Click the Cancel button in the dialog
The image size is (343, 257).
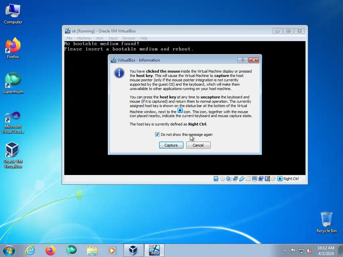[198, 145]
